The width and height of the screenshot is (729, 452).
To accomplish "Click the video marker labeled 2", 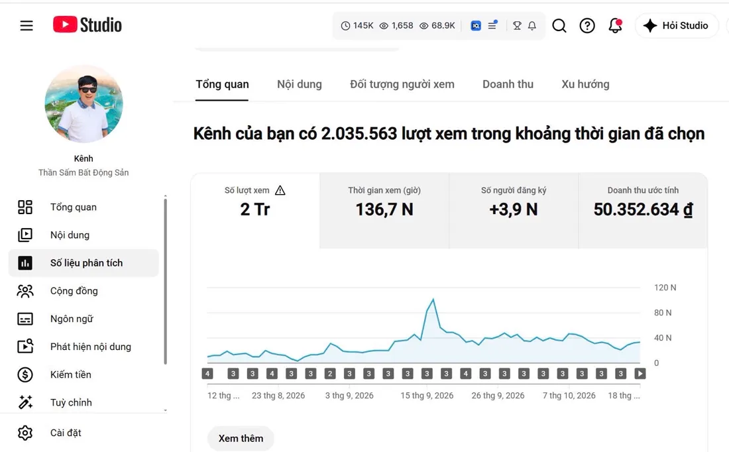I will [330, 373].
